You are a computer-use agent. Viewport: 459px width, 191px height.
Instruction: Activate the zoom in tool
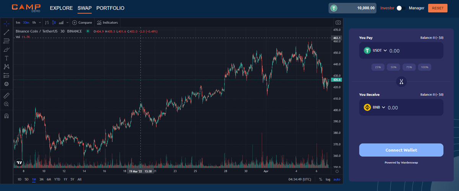7,104
